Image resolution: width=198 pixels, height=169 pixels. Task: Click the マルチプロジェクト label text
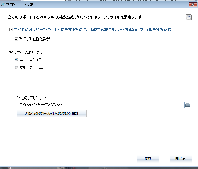33,67
